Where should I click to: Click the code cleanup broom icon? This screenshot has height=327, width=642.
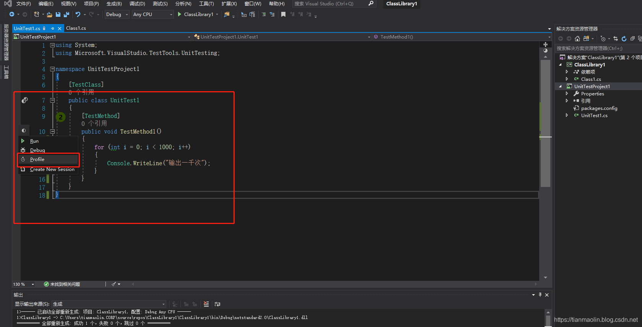(113, 284)
